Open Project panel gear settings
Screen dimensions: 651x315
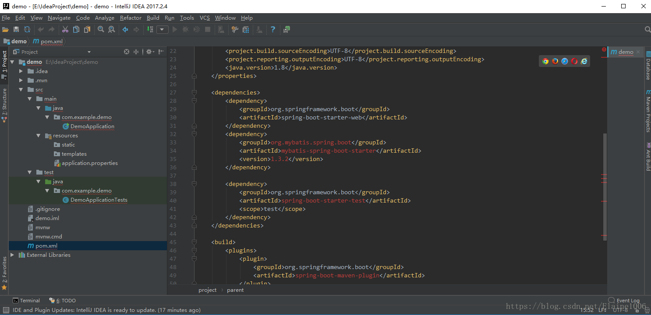click(x=150, y=52)
